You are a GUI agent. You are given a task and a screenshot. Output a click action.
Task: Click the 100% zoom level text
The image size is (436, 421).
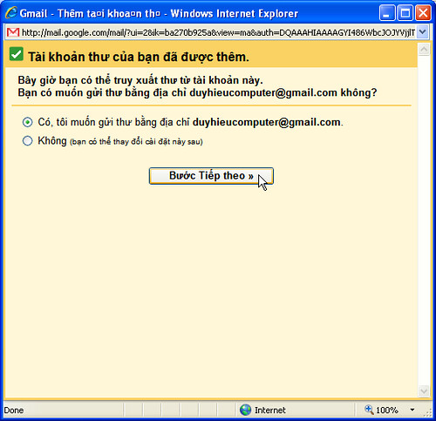click(x=387, y=411)
